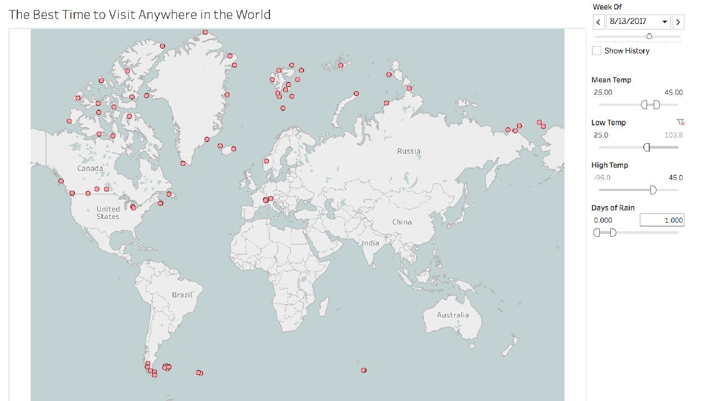Screen dimensions: 714x401
Task: Click the Days of Rain filter title
Action: 613,208
